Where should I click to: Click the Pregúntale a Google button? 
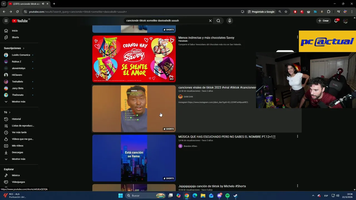[x=261, y=12]
